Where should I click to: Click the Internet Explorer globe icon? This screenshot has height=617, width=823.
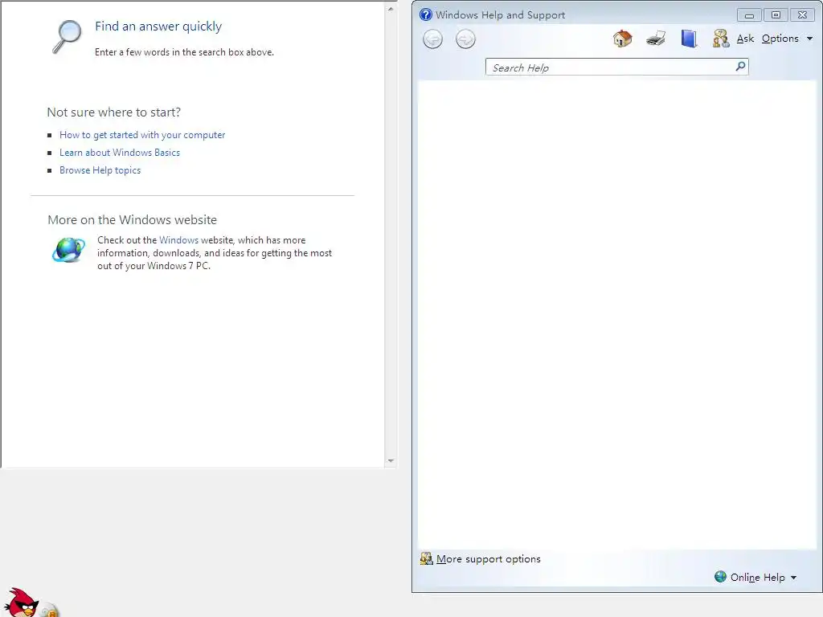(x=69, y=250)
